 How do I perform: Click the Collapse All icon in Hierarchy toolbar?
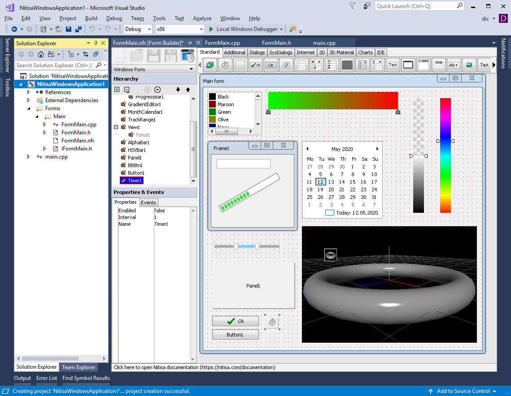[127, 90]
